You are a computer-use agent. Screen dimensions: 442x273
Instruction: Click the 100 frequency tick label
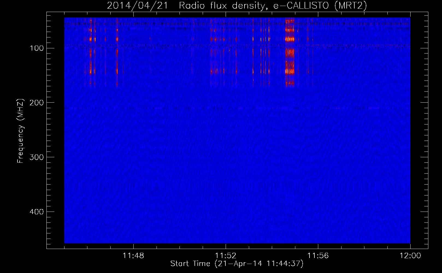37,48
